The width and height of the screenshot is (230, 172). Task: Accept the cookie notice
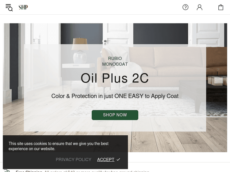click(105, 159)
